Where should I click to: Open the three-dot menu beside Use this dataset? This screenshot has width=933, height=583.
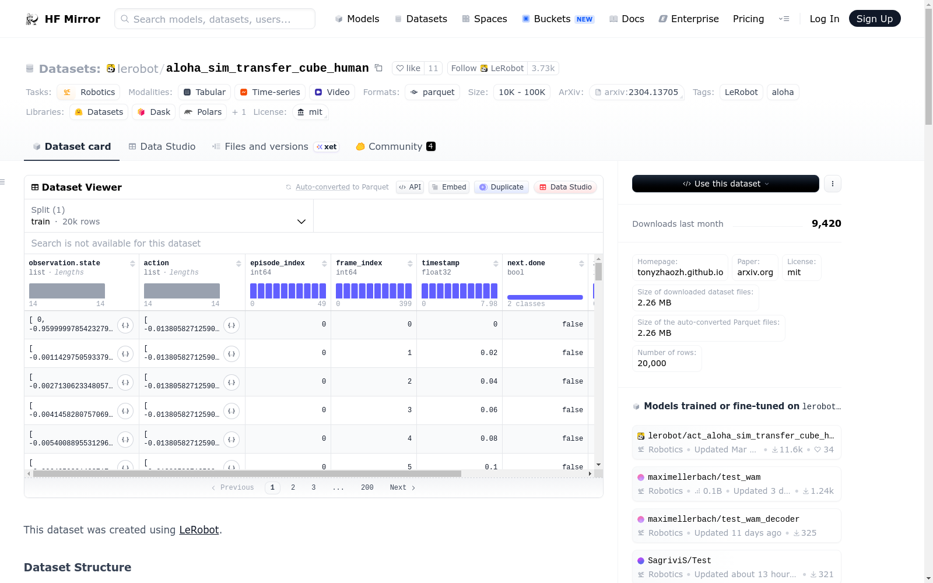833,184
